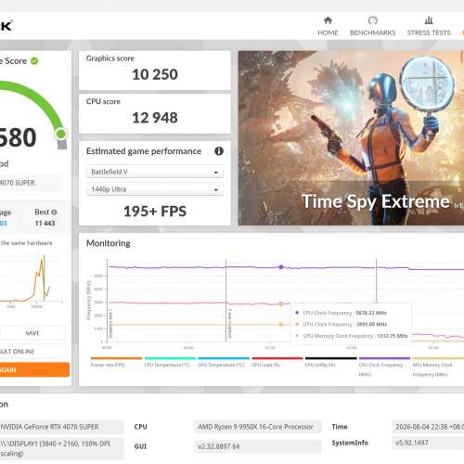This screenshot has width=464, height=464.
Task: Click the Monitoring section heading
Action: 109,243
